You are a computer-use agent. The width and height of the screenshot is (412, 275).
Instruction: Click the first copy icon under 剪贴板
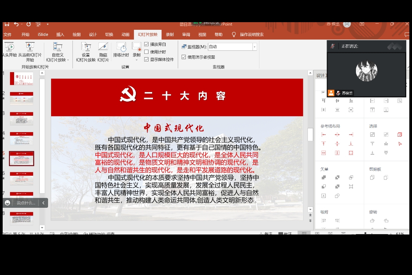click(x=372, y=178)
